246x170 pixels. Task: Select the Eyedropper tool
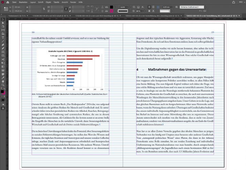pyautogui.click(x=3, y=78)
